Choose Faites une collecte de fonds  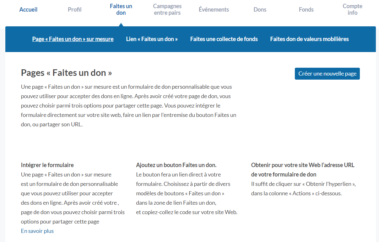coord(224,39)
